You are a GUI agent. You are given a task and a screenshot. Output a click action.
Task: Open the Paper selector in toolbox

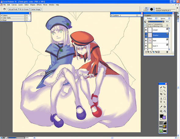[x=161, y=123]
